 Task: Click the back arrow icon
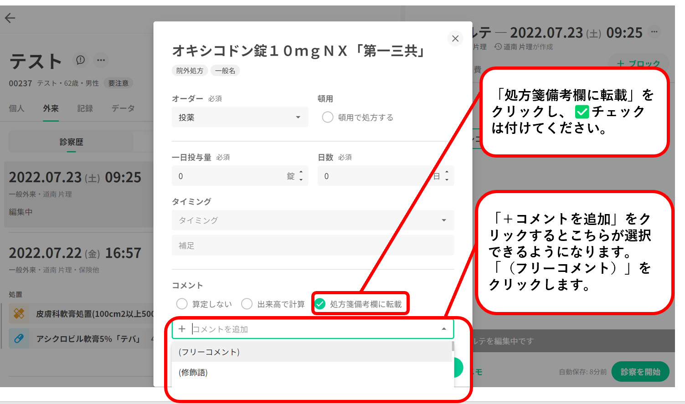10,18
